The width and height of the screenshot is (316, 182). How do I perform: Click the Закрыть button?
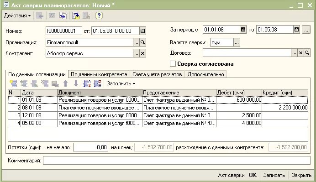(301, 175)
